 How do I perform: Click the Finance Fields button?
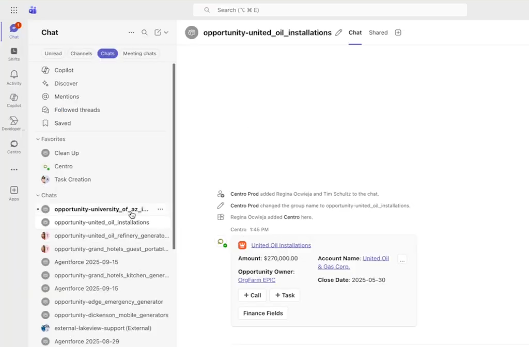(263, 313)
